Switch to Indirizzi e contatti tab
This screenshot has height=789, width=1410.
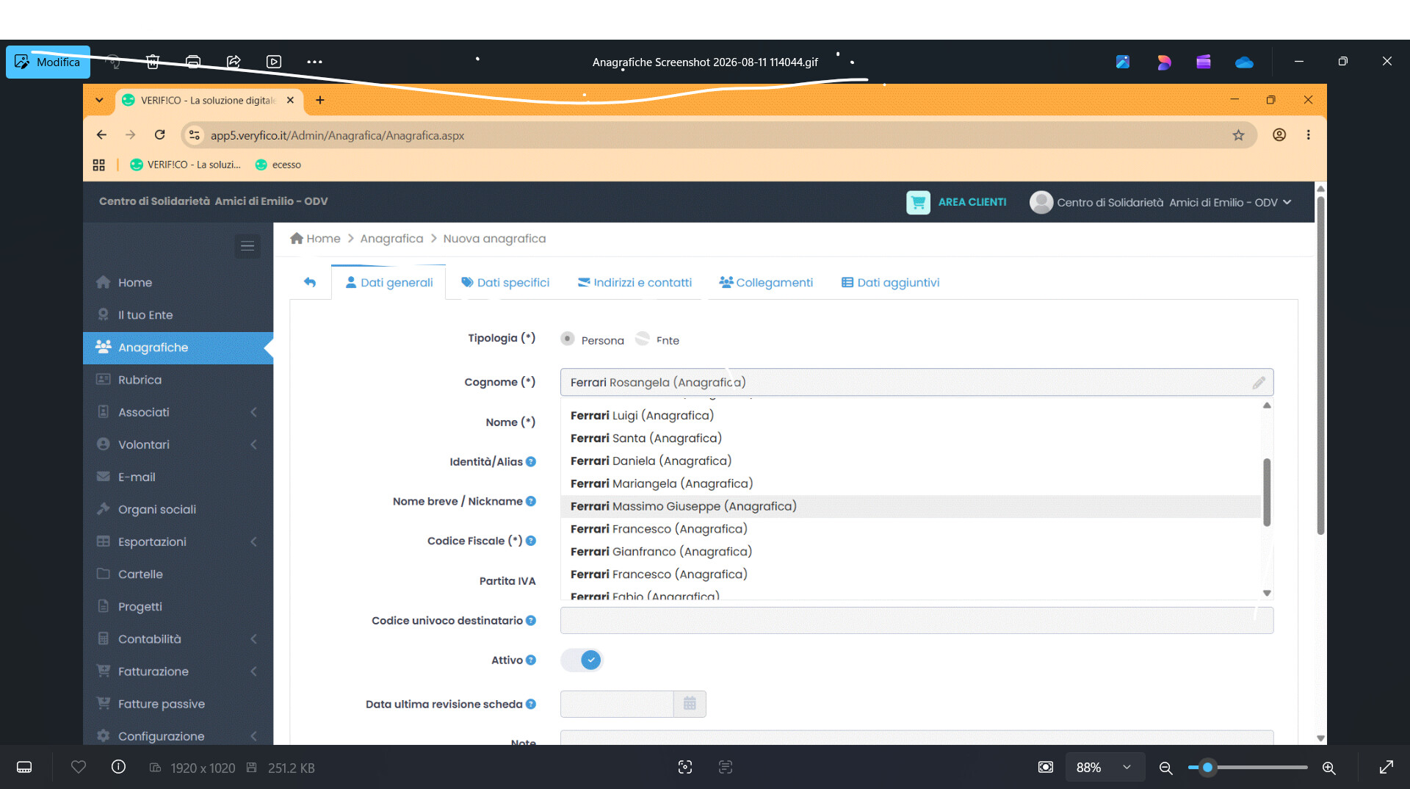pos(634,283)
